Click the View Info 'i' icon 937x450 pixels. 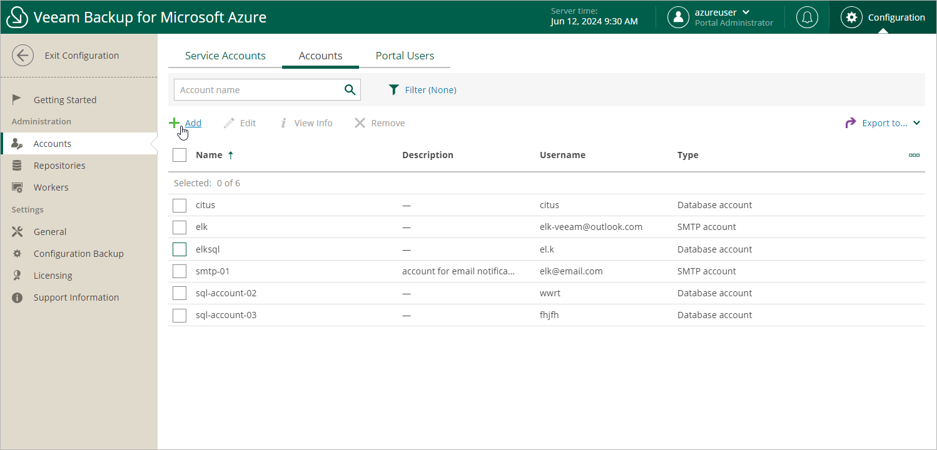[283, 123]
